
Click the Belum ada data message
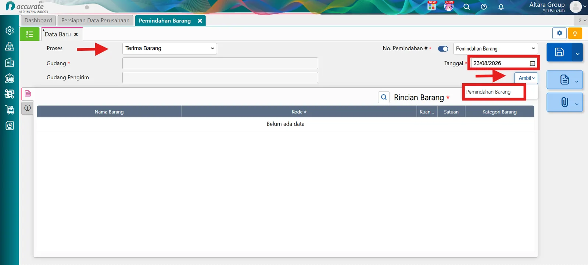[286, 124]
